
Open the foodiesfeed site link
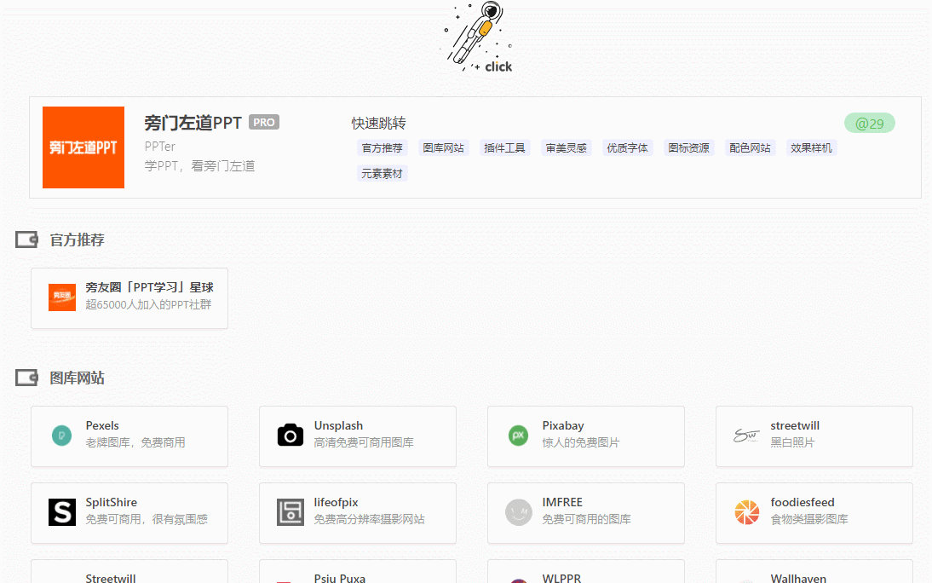(x=803, y=503)
